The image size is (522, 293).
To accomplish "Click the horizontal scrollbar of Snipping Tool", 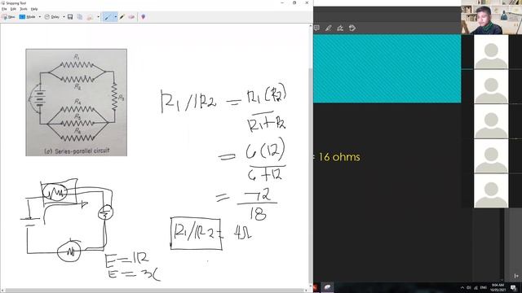I will tap(154, 291).
